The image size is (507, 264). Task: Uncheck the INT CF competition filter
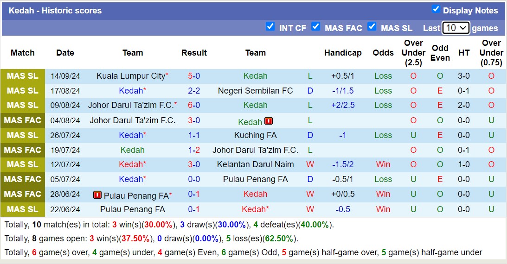click(x=270, y=26)
